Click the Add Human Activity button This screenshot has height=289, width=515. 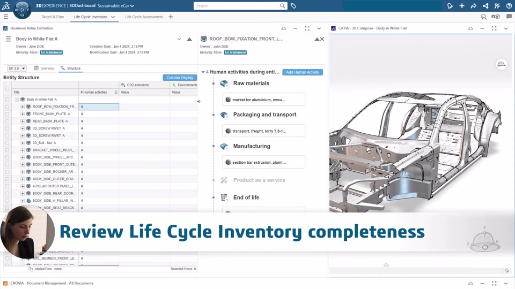coord(303,72)
